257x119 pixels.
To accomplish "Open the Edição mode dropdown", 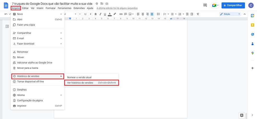I will (x=230, y=14).
